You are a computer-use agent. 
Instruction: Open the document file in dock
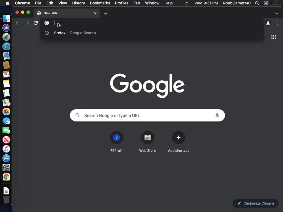coord(6,191)
